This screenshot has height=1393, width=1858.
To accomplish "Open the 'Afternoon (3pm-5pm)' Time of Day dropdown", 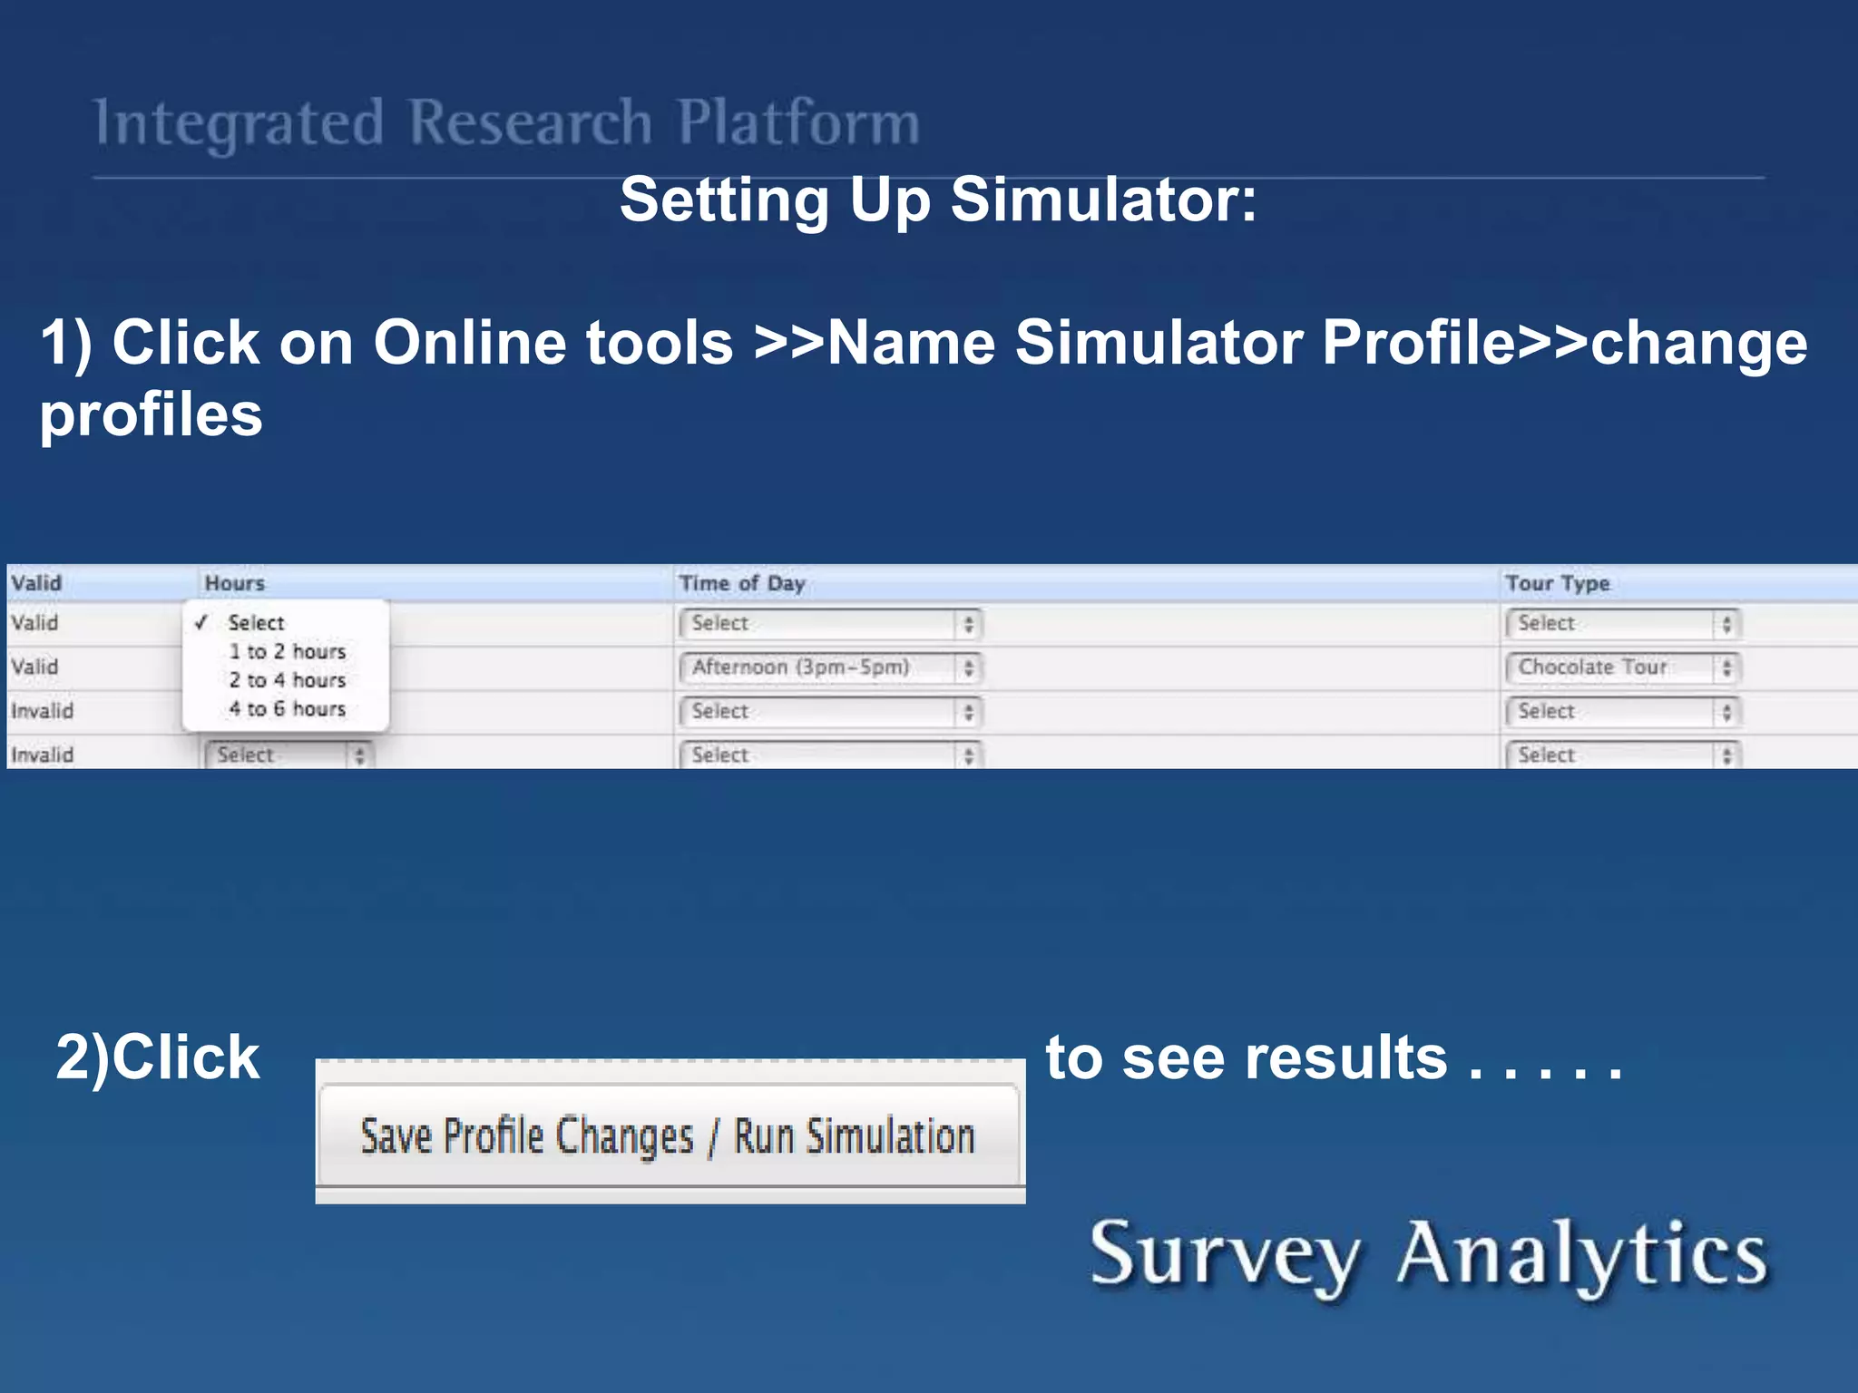I will [830, 667].
